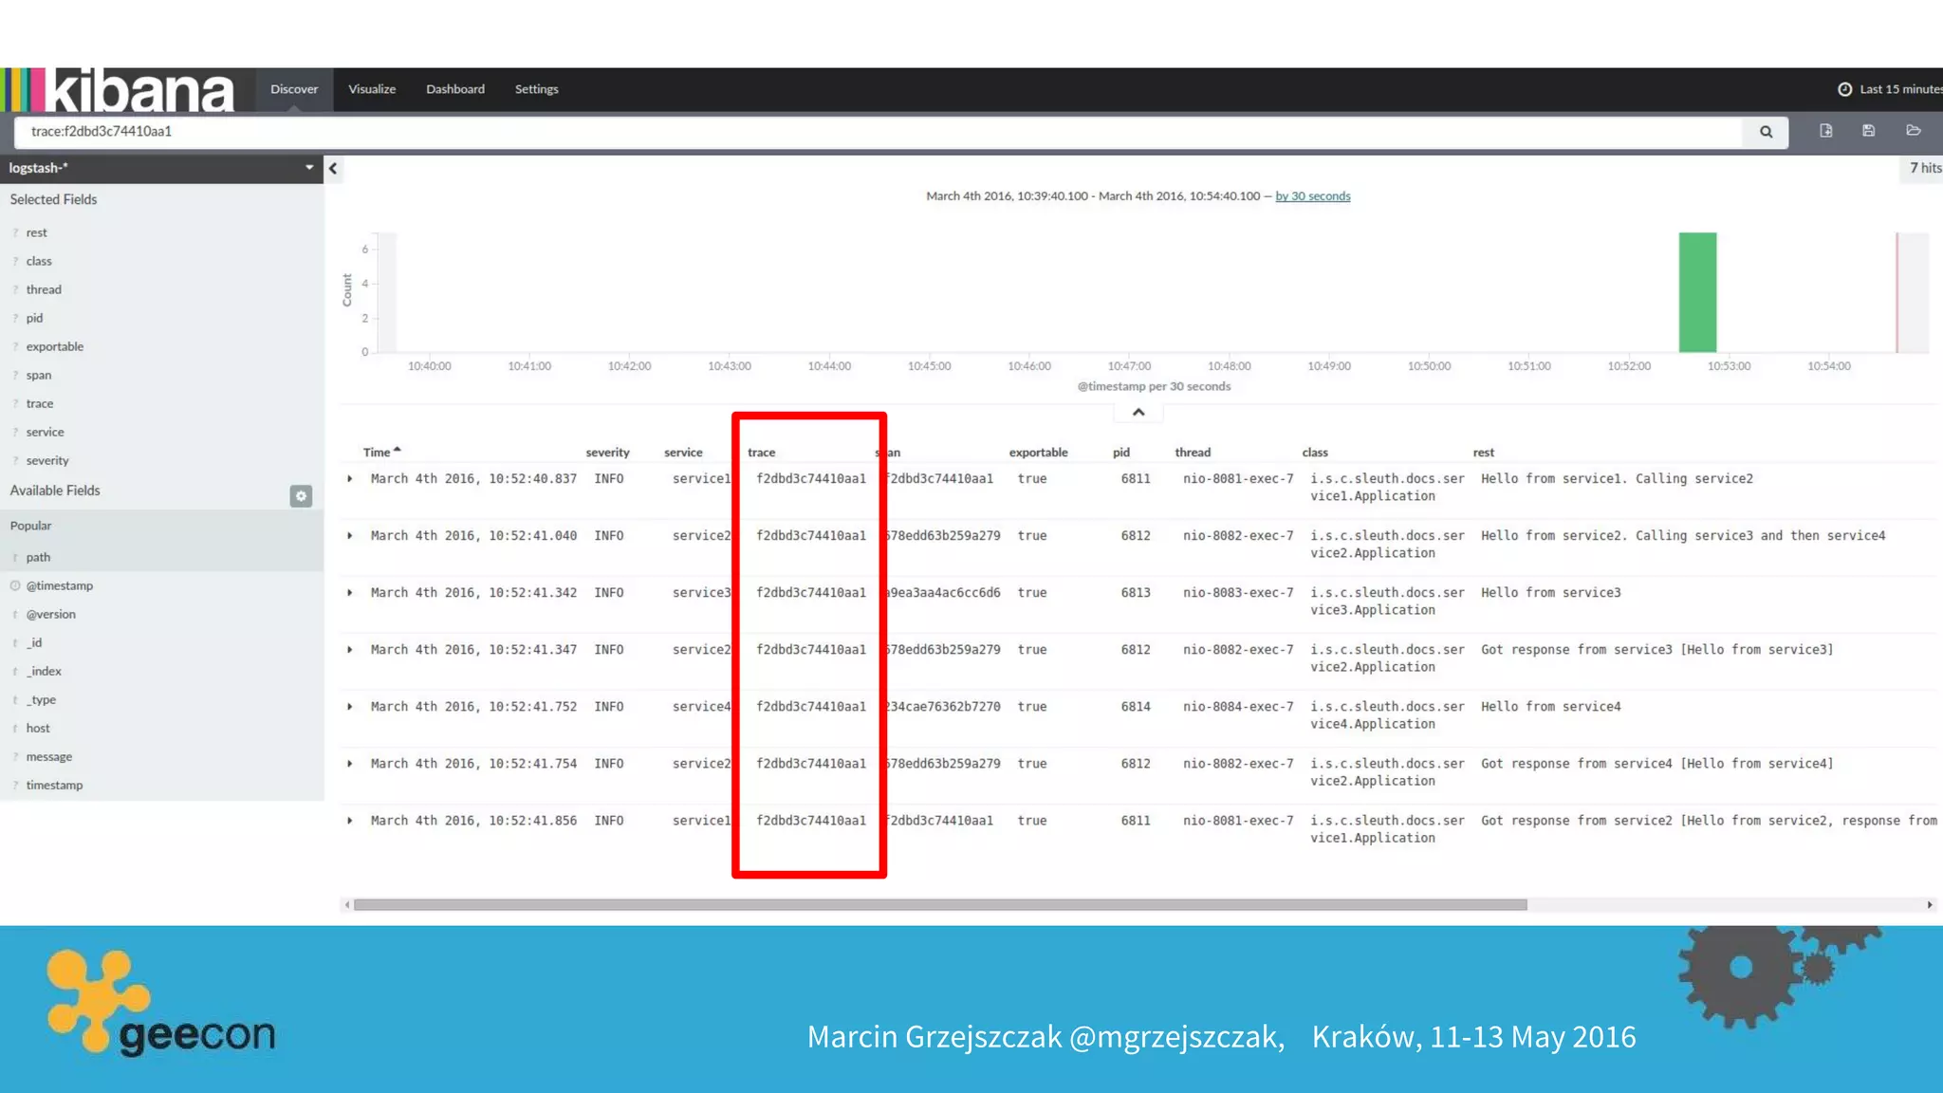Click the horizontal table scrollbar
1943x1093 pixels.
(x=939, y=905)
